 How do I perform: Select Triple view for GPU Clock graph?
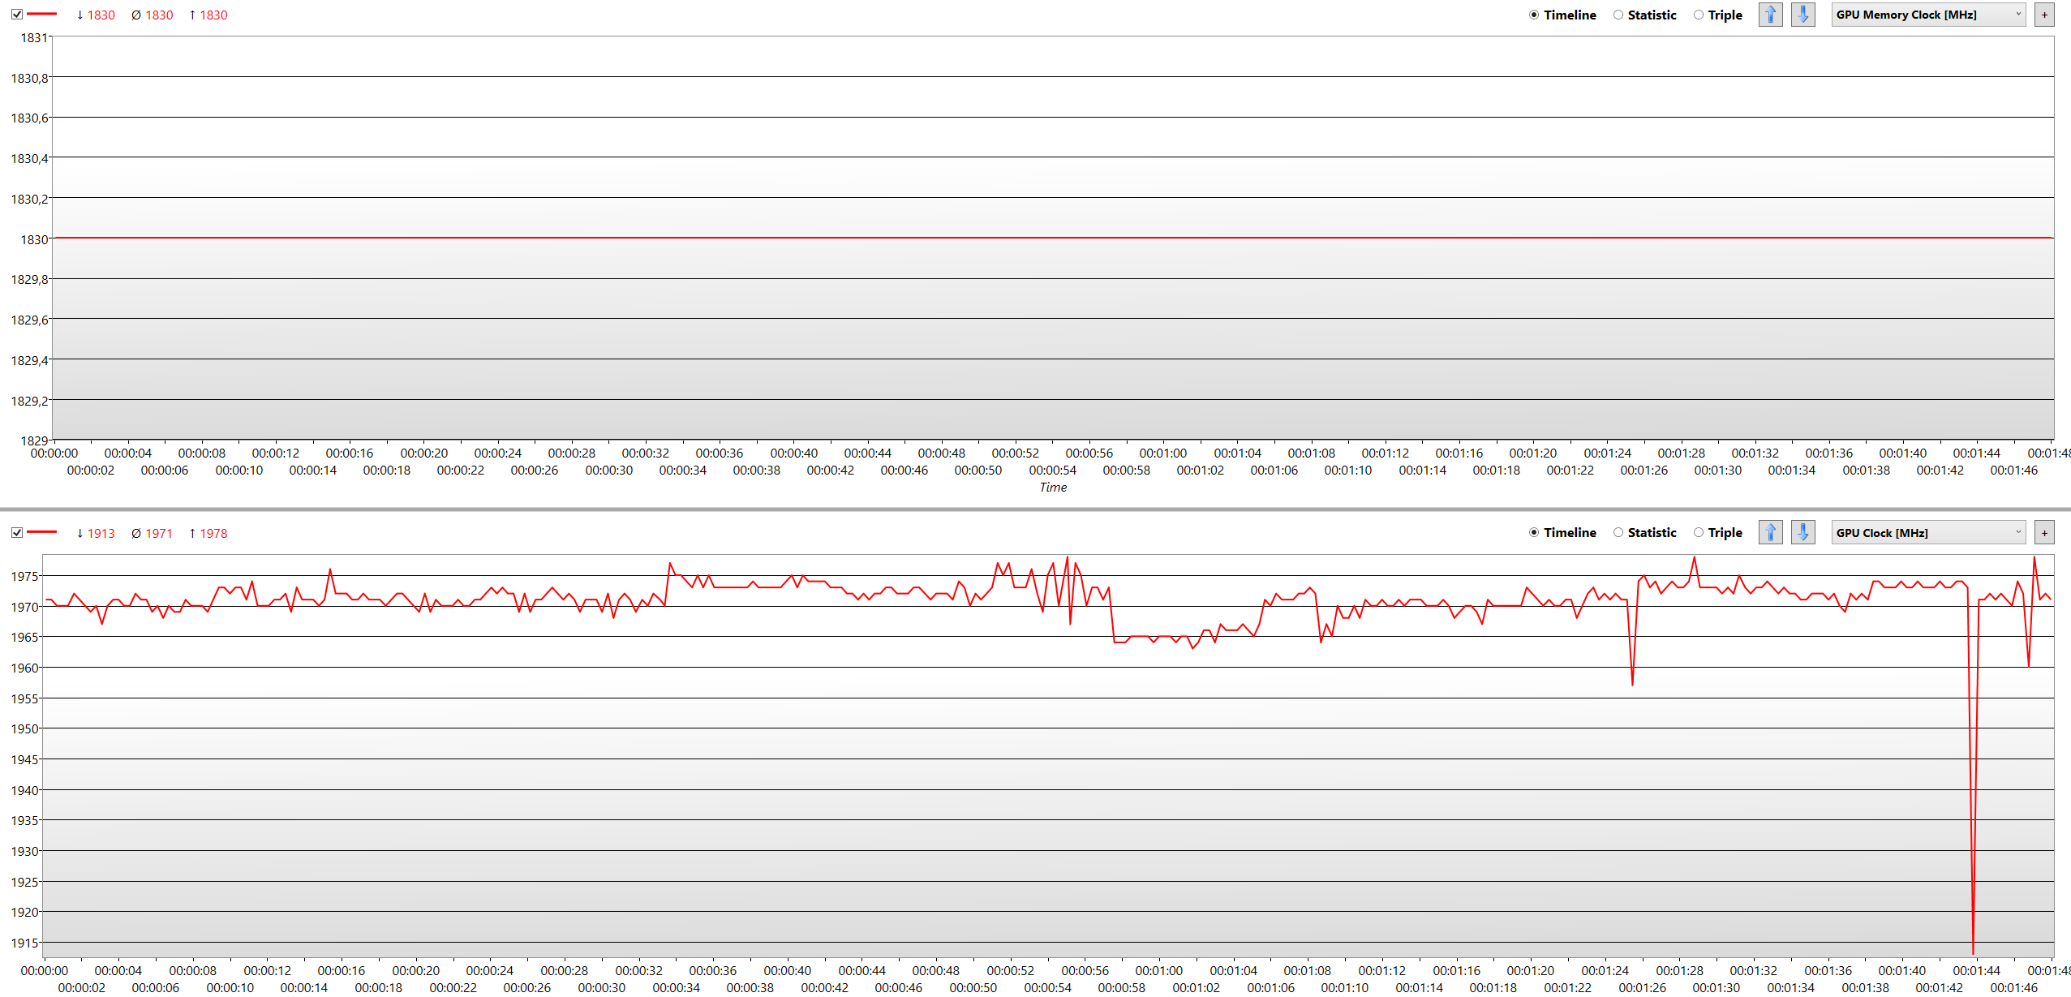click(x=1717, y=533)
